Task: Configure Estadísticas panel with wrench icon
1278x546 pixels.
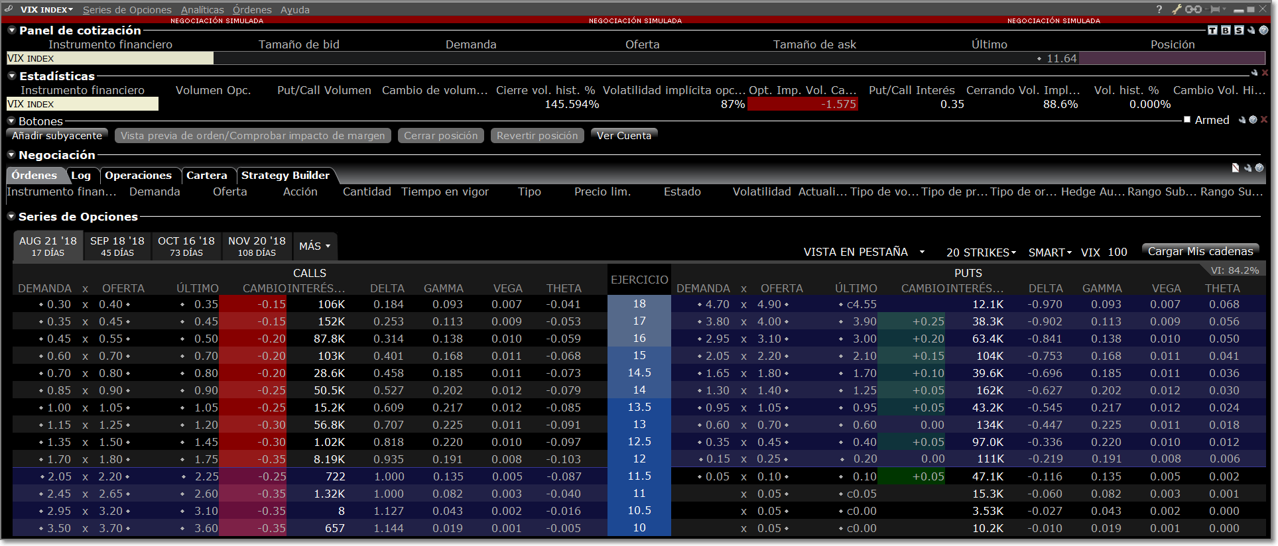Action: pyautogui.click(x=1254, y=73)
